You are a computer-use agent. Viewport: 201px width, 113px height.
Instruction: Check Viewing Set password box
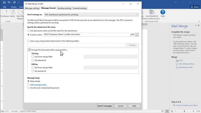point(33,60)
